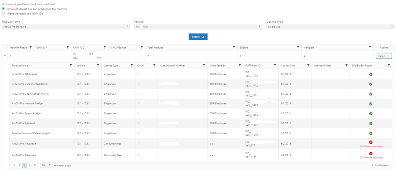Click the Total Products value 9
395x170 pixels.
pos(148,56)
